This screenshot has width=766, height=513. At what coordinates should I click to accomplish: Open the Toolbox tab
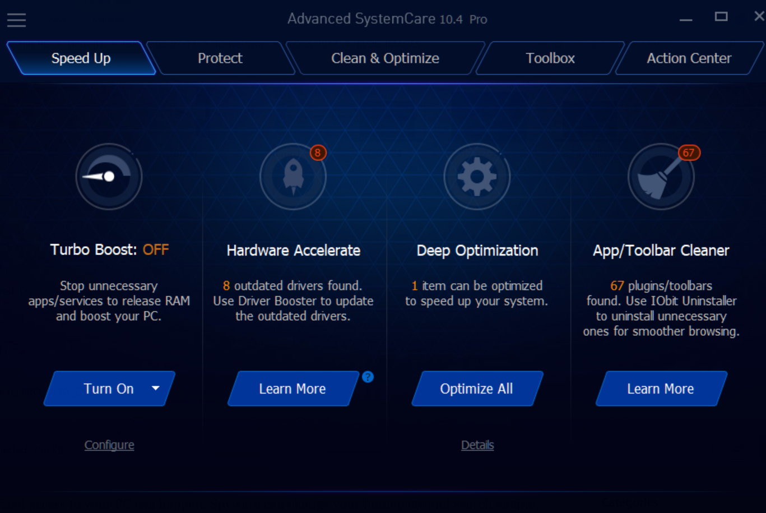[x=550, y=58]
